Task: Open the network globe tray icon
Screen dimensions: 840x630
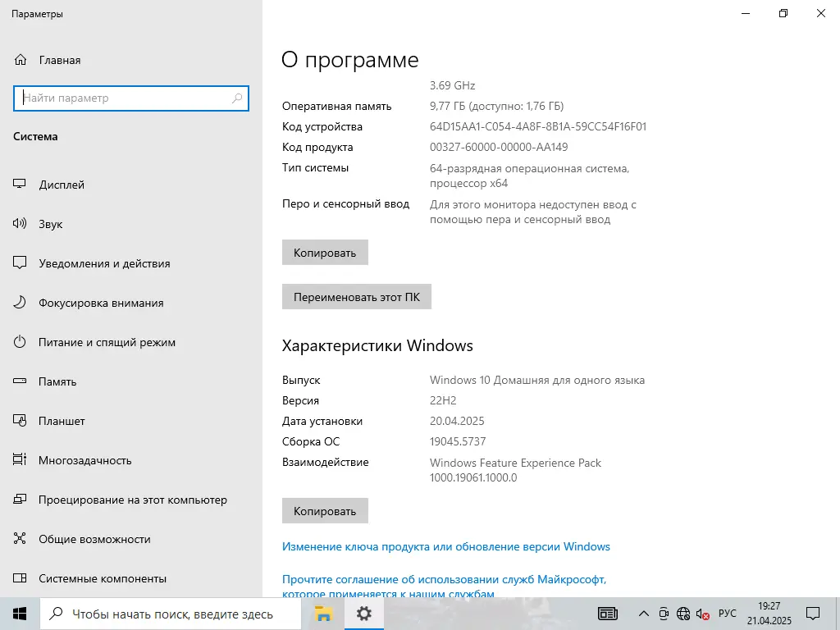Action: coord(683,614)
